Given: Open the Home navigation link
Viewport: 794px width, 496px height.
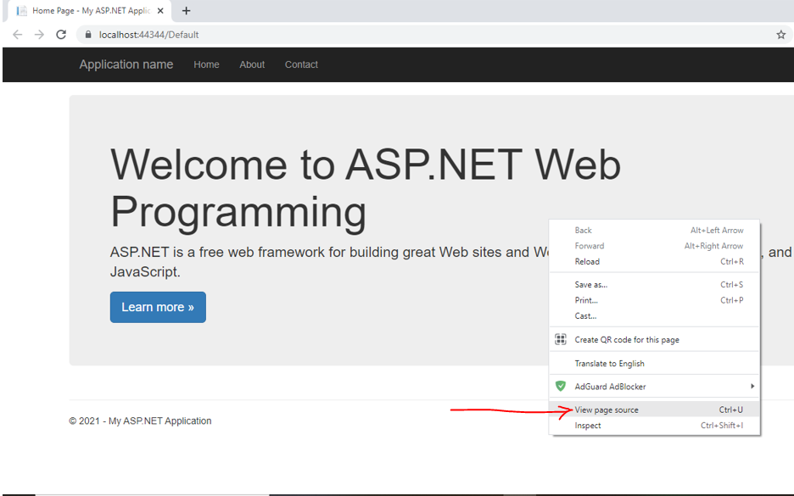Looking at the screenshot, I should pyautogui.click(x=206, y=64).
